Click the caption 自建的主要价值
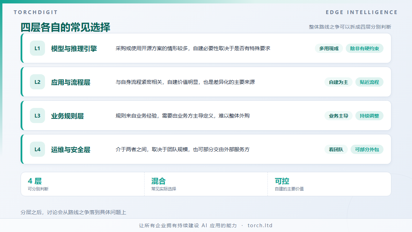This screenshot has height=232, width=412. point(289,189)
